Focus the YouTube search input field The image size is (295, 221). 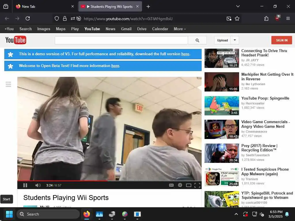121,40
